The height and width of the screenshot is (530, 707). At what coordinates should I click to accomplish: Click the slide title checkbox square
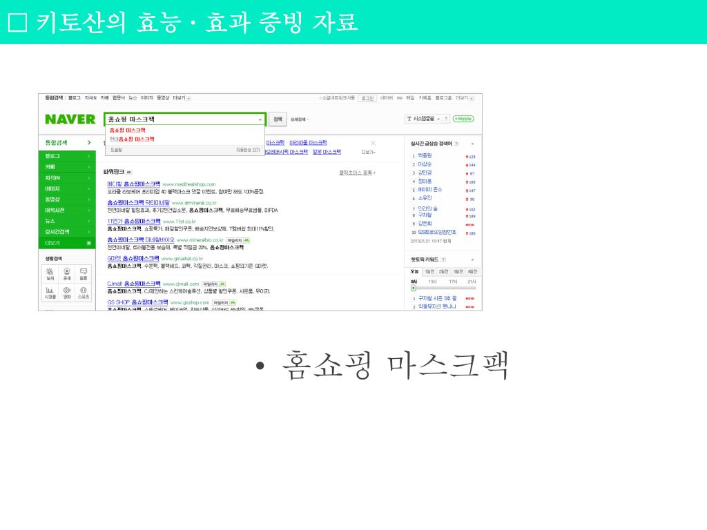(x=17, y=23)
